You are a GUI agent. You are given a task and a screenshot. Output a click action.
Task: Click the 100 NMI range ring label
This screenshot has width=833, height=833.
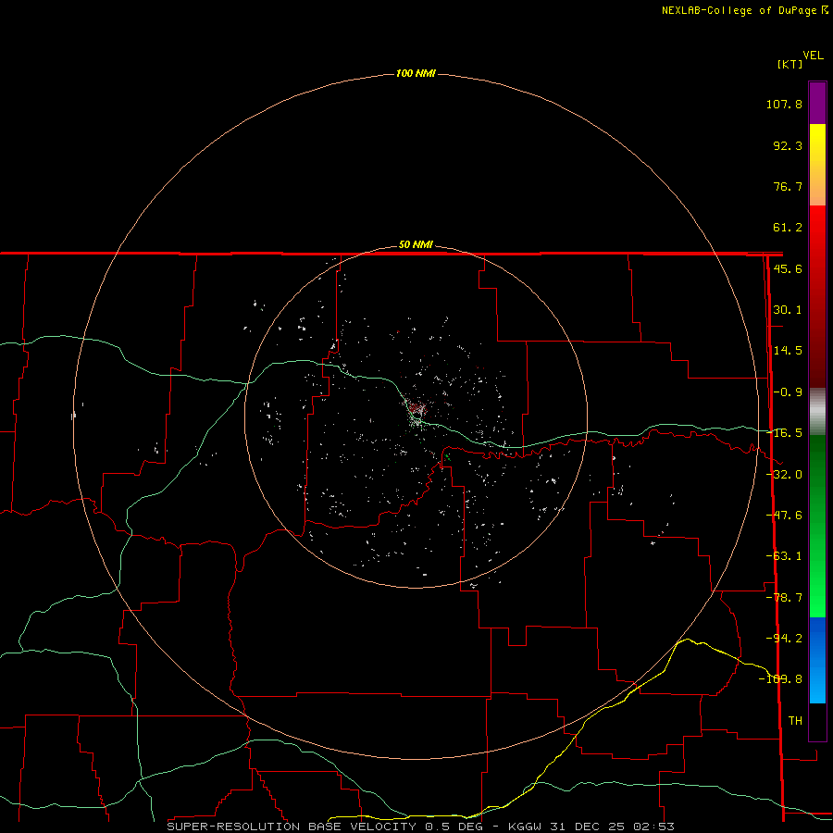click(416, 73)
